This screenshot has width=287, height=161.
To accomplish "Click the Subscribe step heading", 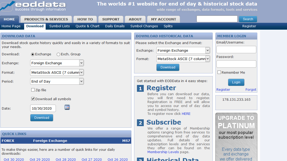I will point(164,122).
